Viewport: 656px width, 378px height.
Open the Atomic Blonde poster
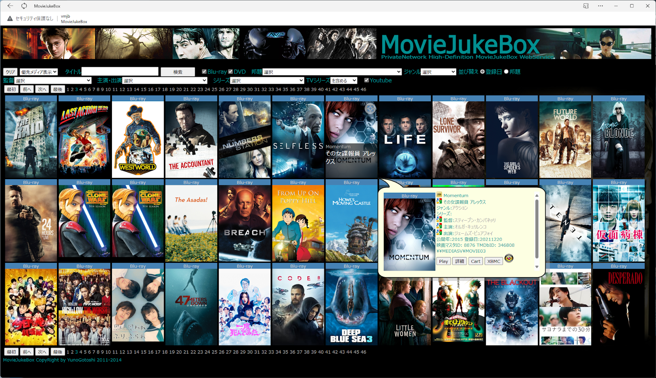pyautogui.click(x=619, y=139)
